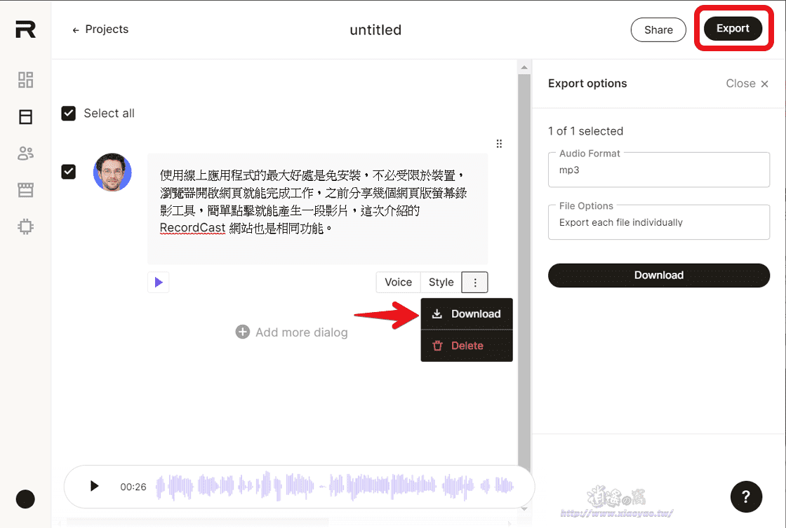This screenshot has height=528, width=786.
Task: Toggle the Select all checkbox
Action: tap(68, 113)
